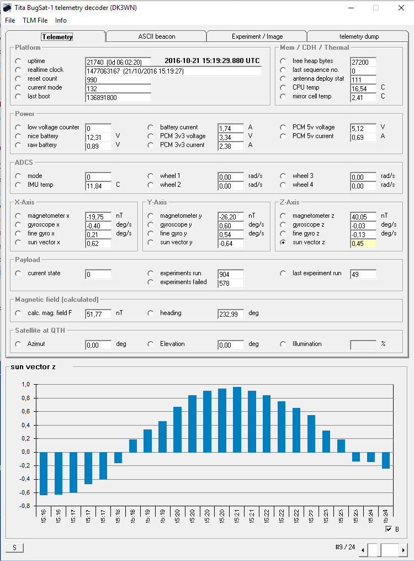Select the PCM 3v3 current radio button
Image resolution: width=414 pixels, height=561 pixels.
[150, 145]
